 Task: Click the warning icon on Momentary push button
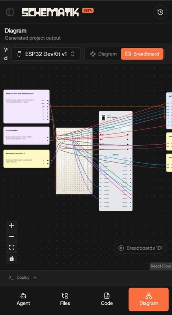[x=24, y=154]
